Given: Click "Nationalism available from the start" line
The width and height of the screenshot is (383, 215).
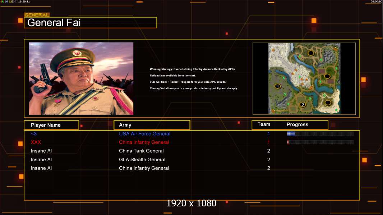Looking at the screenshot, I should (173, 76).
